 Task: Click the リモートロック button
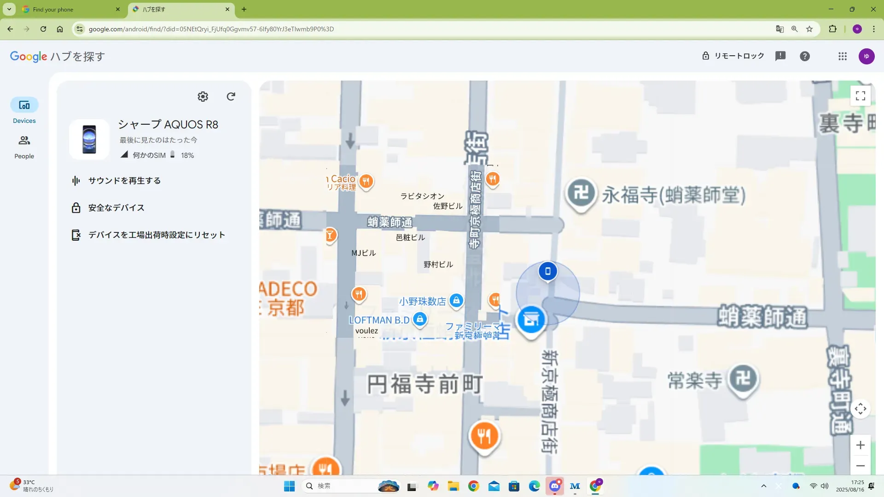(x=733, y=56)
